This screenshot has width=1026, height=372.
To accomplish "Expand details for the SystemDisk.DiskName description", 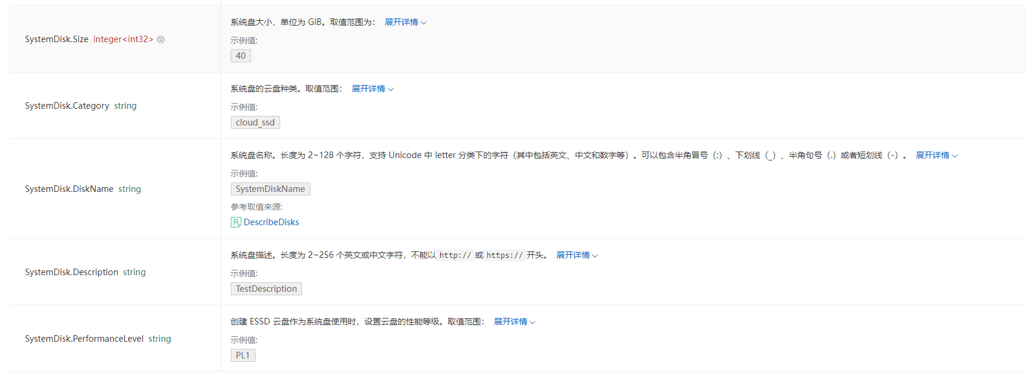I will [x=937, y=155].
